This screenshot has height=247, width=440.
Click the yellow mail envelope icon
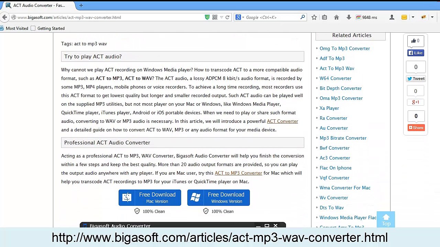click(x=404, y=17)
